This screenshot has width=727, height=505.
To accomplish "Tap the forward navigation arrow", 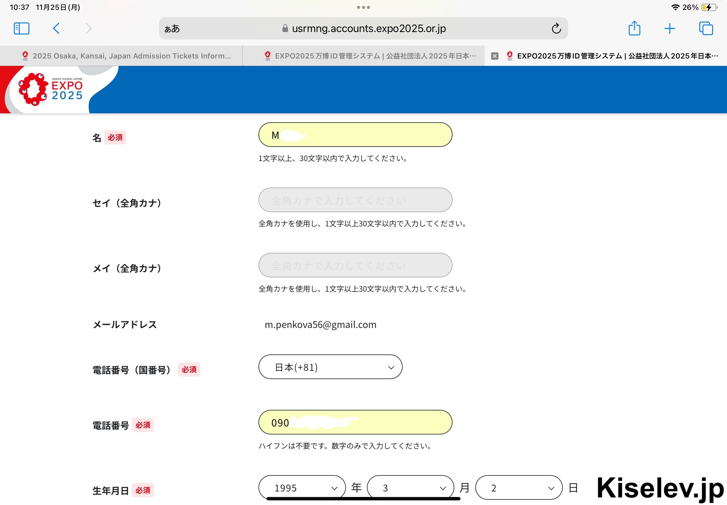I will (89, 28).
